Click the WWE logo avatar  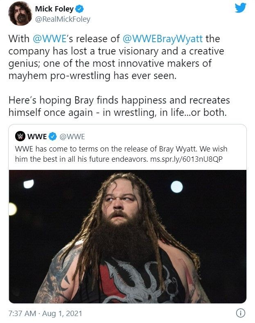(20, 136)
